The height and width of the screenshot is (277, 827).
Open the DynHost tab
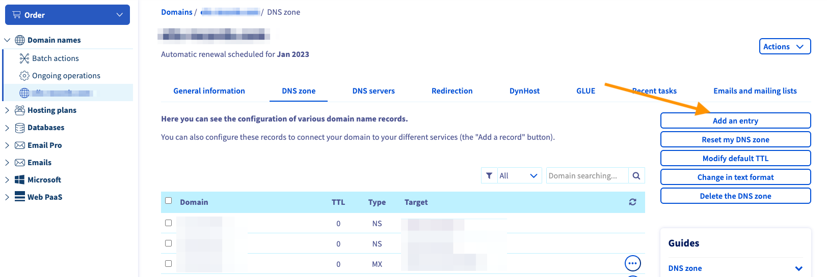[524, 91]
